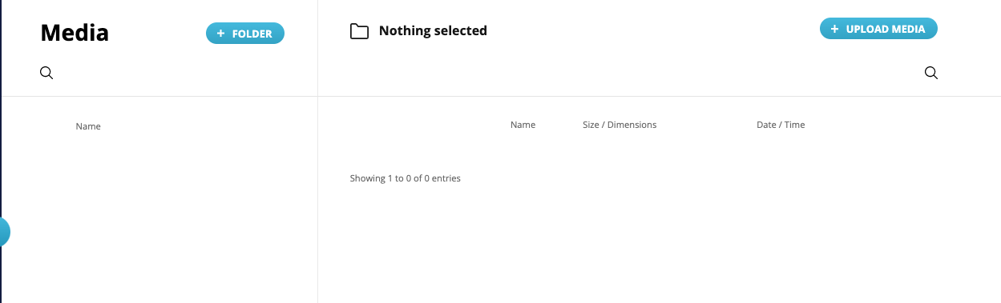Viewport: 1001px width, 303px height.
Task: Open search in the folders panel
Action: 46,73
